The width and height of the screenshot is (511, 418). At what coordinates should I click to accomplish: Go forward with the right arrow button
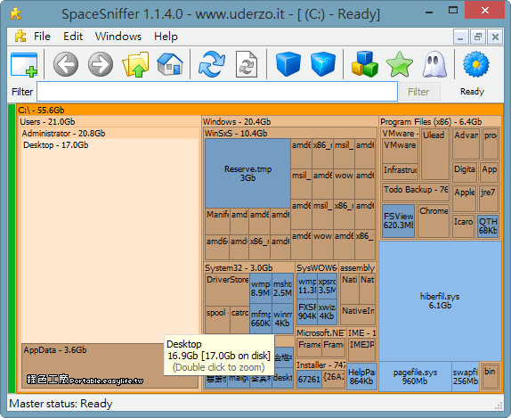click(101, 64)
